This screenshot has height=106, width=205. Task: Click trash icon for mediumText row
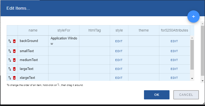(14, 60)
